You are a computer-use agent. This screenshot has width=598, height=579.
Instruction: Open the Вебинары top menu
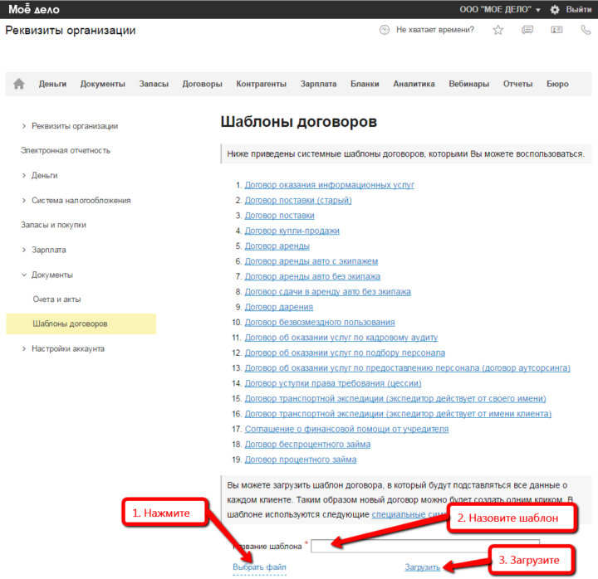coord(469,84)
